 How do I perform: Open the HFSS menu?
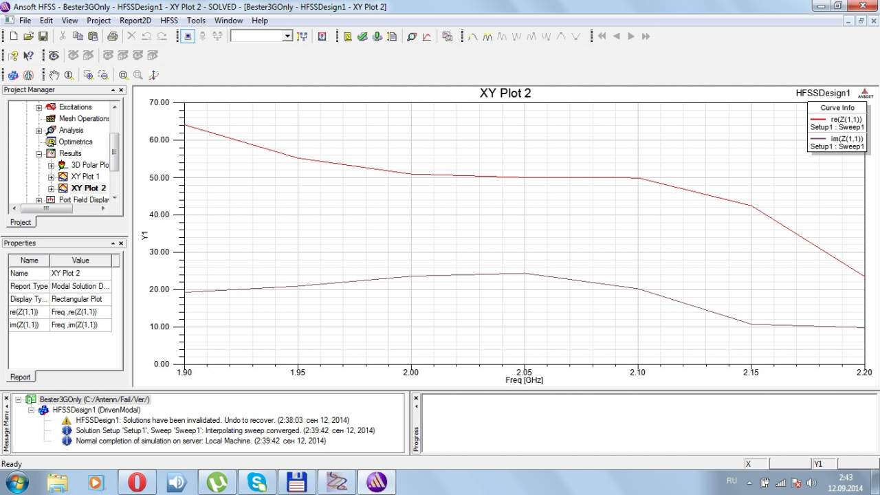[168, 21]
